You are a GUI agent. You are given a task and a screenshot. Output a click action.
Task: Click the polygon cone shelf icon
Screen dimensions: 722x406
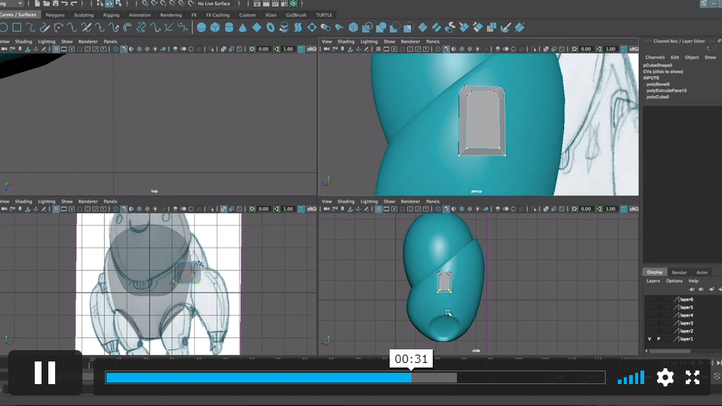coord(243,28)
